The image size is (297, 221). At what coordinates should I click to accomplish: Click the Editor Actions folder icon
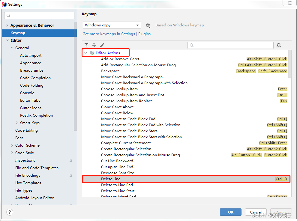tap(92, 53)
